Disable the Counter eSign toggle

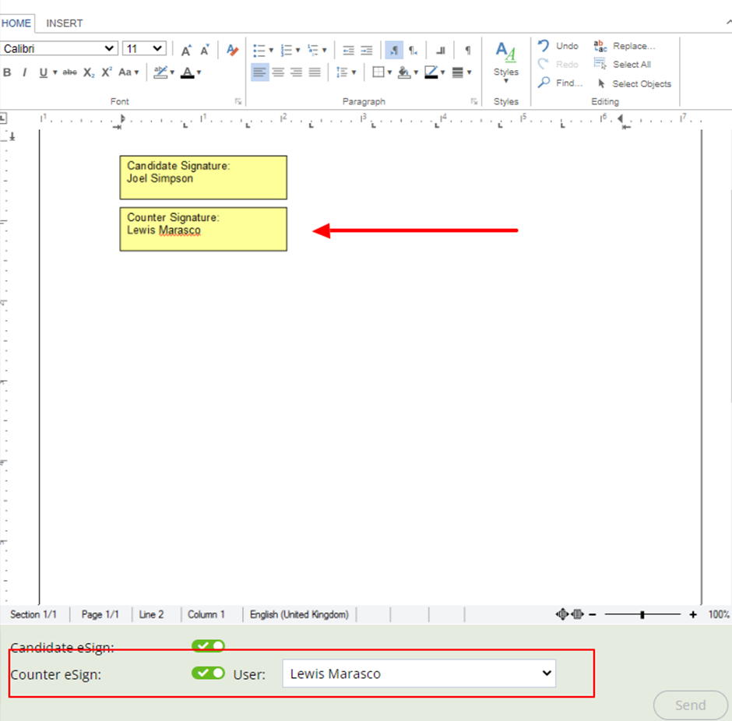coord(207,674)
